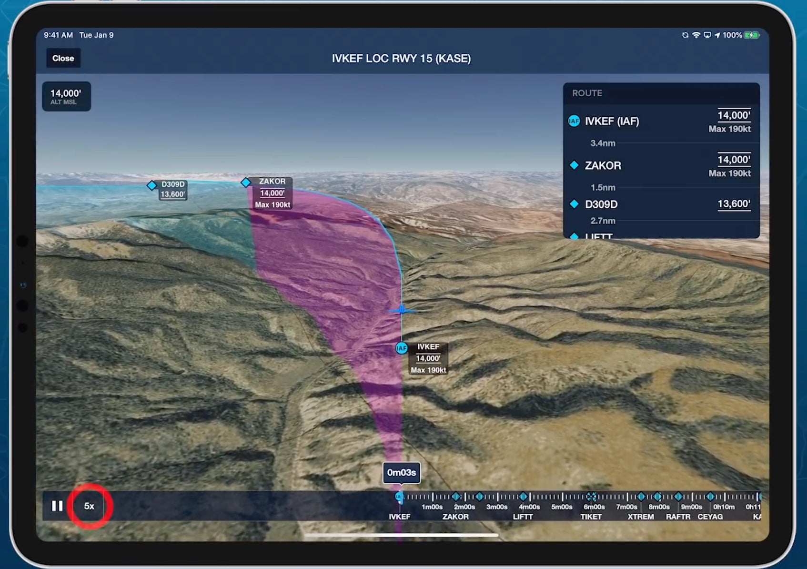Open the 14,000' ALT MSL altitude readout
The height and width of the screenshot is (569, 807).
(66, 96)
